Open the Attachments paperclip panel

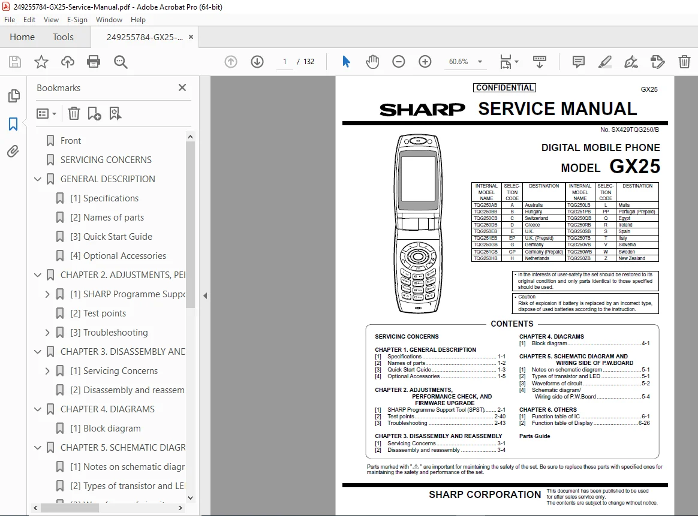click(x=13, y=152)
